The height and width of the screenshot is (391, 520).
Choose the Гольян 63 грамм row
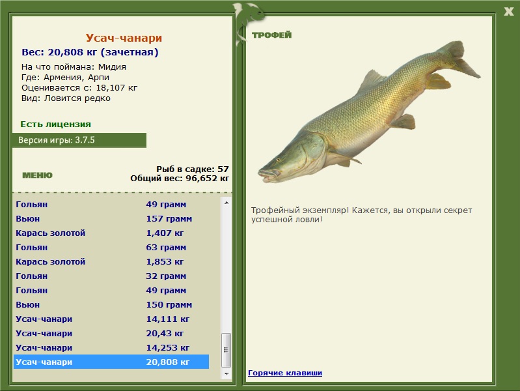pos(111,248)
